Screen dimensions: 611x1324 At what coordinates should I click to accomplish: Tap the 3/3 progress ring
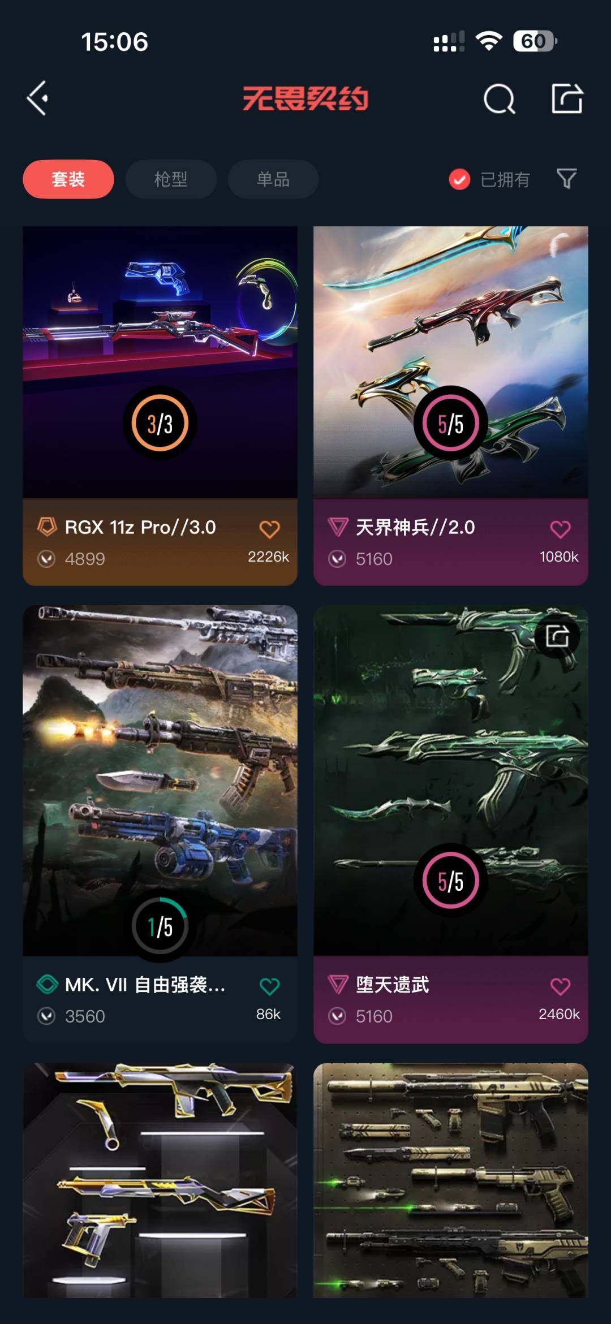pyautogui.click(x=160, y=423)
